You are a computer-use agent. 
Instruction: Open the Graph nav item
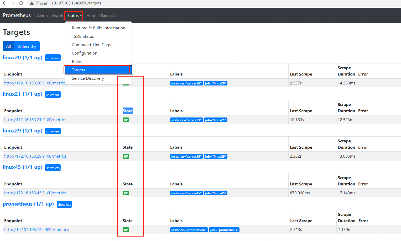click(57, 16)
